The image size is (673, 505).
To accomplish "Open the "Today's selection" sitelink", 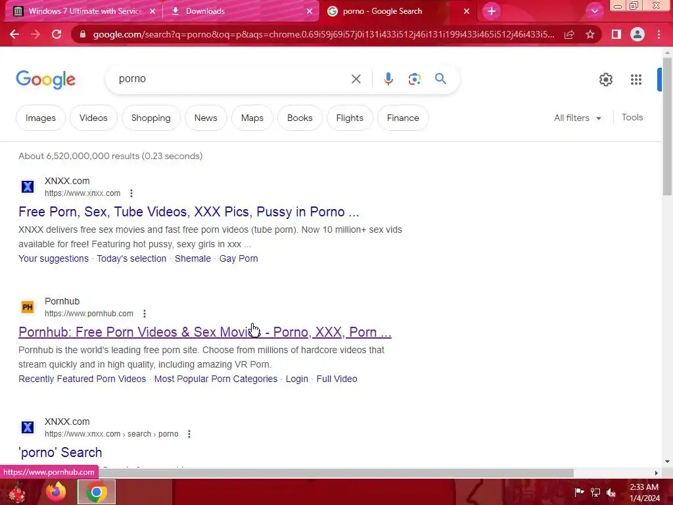I will (131, 258).
